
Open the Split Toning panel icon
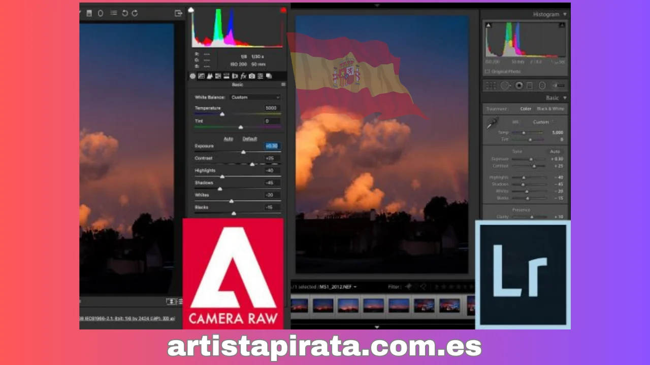(226, 76)
